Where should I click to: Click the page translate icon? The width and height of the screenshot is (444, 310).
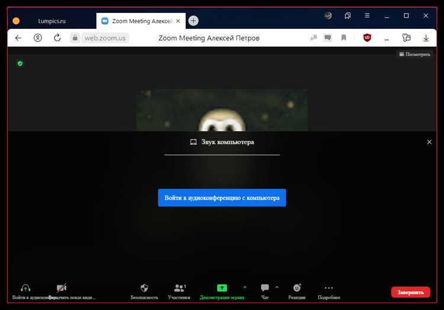313,38
